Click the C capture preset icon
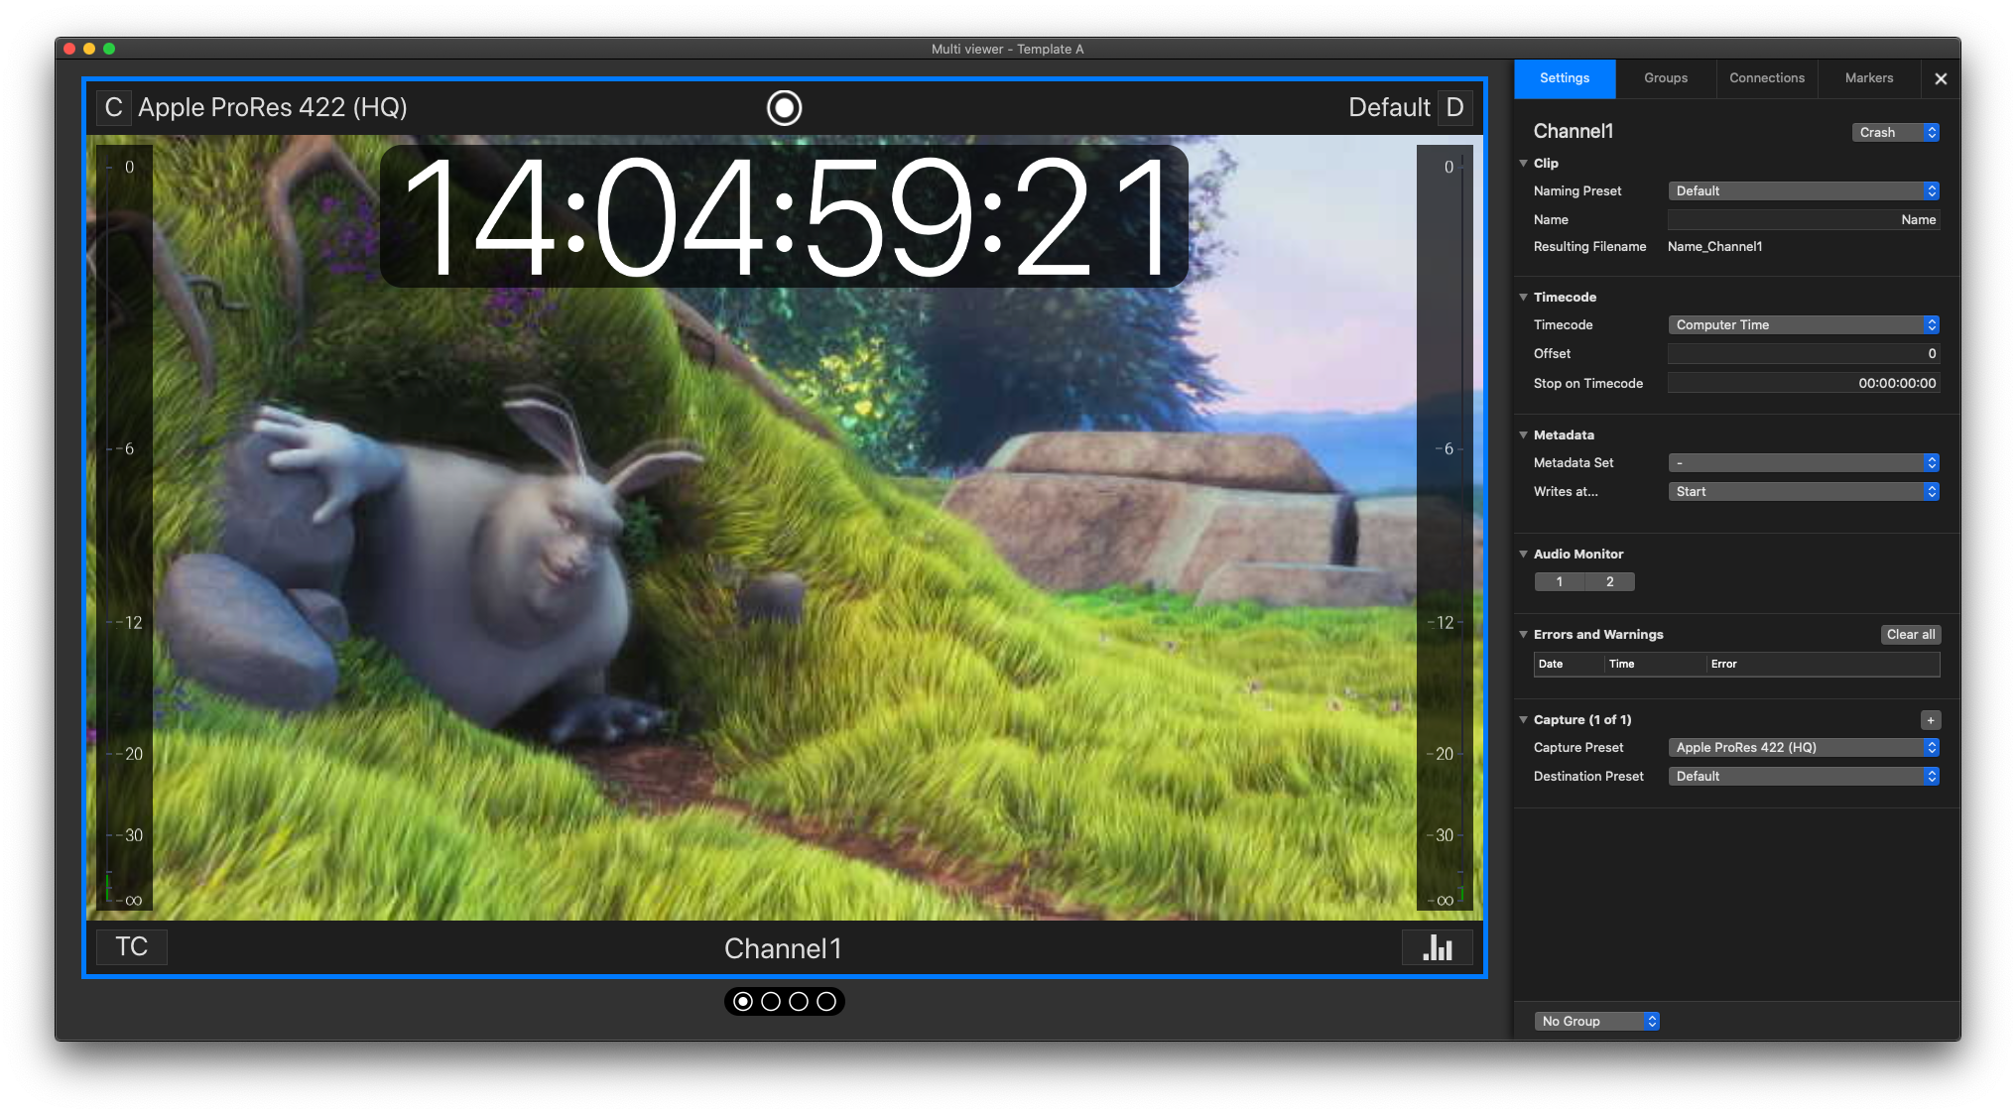 coord(113,107)
